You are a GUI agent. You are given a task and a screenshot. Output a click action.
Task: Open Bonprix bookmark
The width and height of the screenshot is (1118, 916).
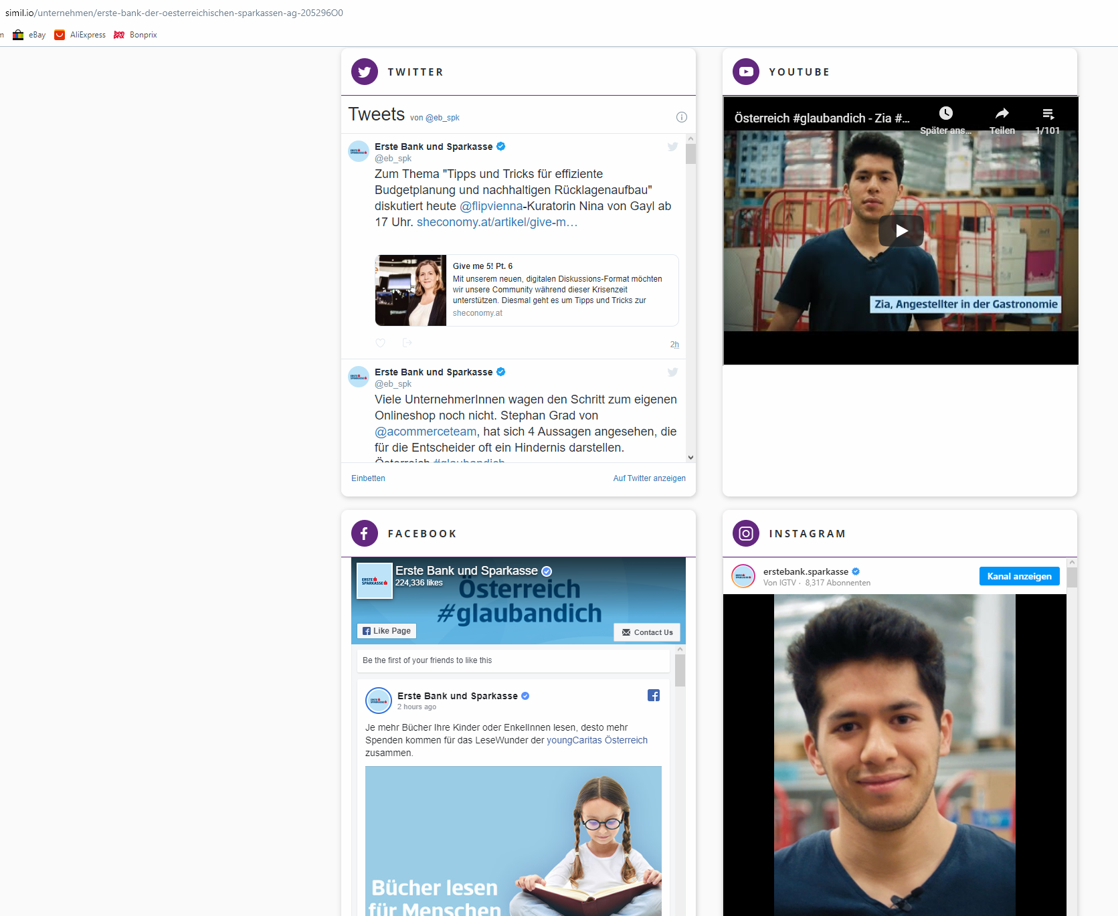[x=135, y=35]
